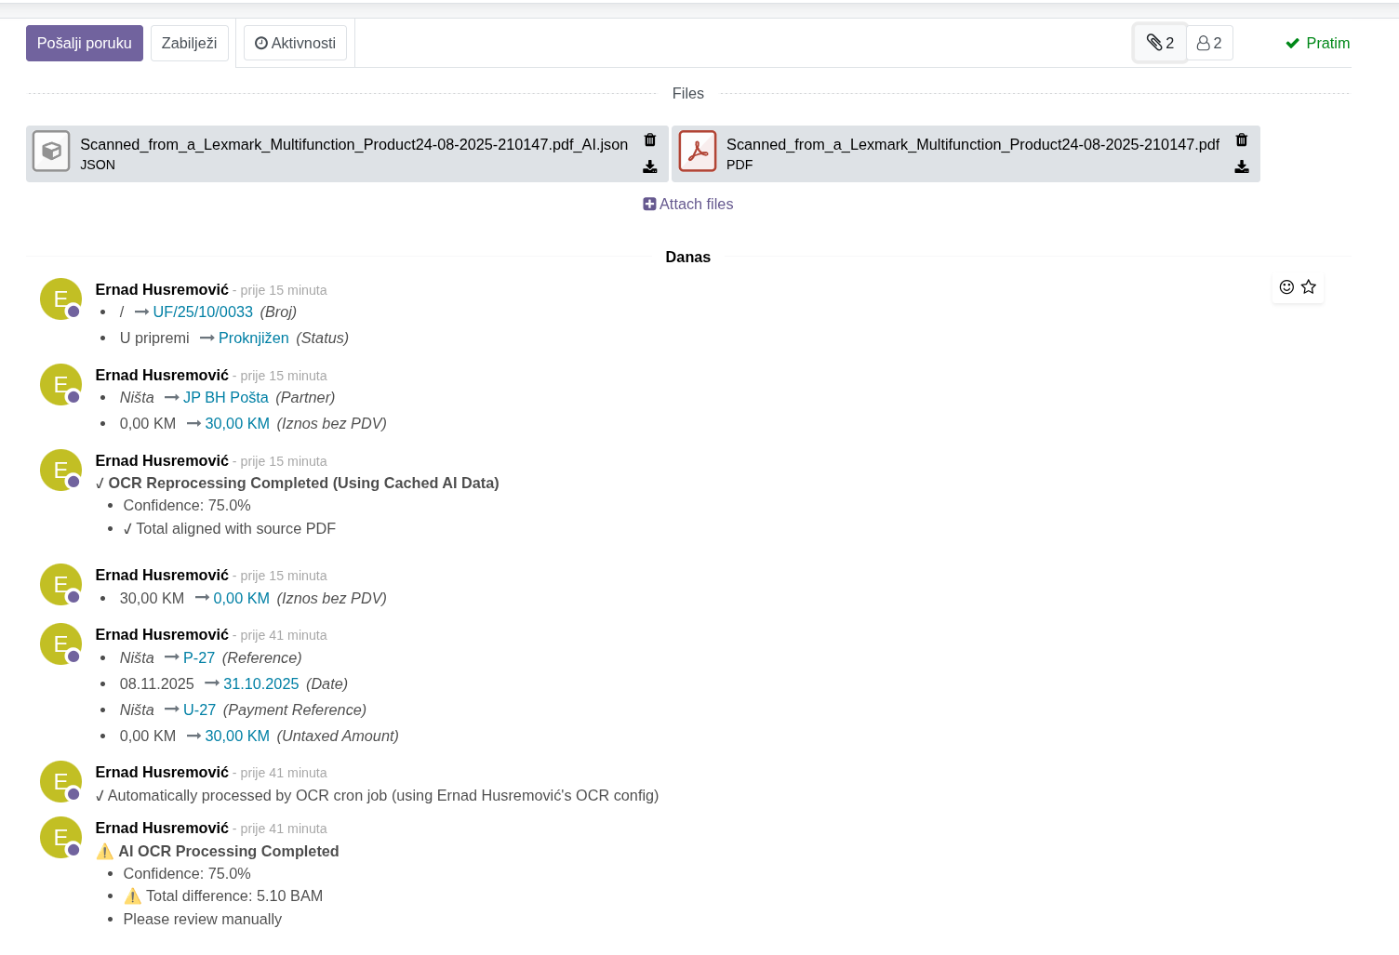
Task: Delete the JSON attachment via trash icon
Action: point(650,139)
